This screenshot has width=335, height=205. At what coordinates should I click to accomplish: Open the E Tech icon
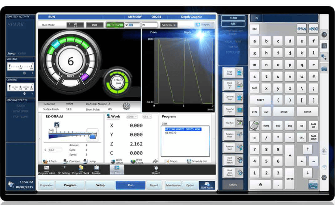pyautogui.click(x=49, y=161)
